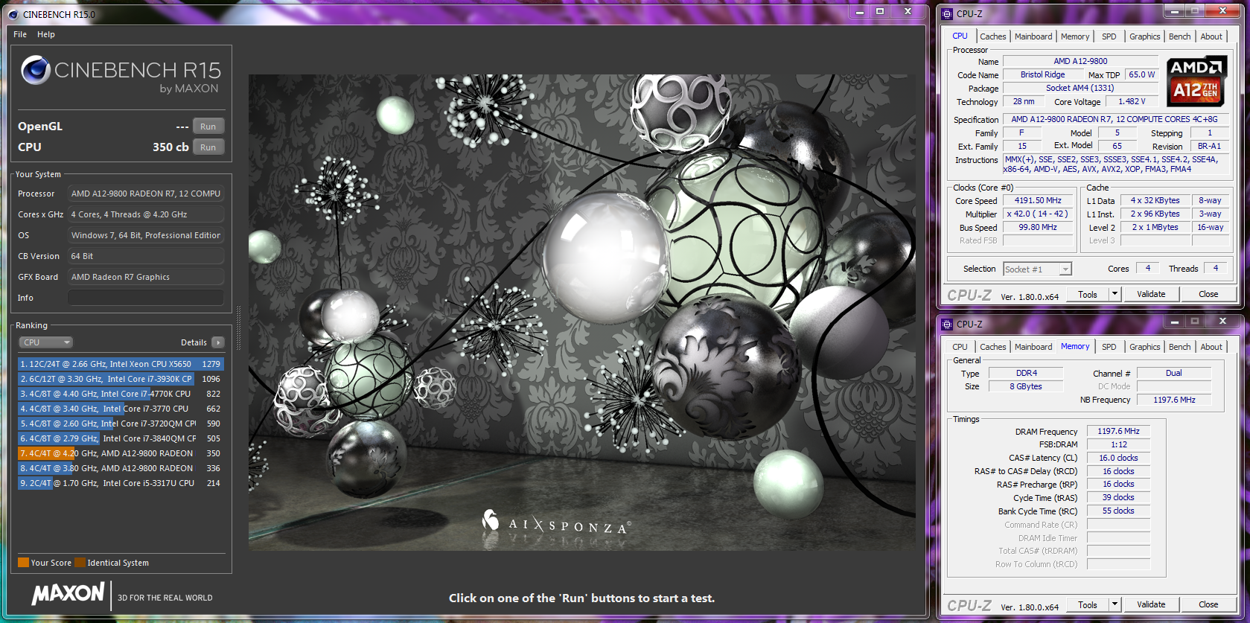Screen dimensions: 1250x623
Task: Switch to About tab in upper CPU-Z
Action: [x=1211, y=36]
